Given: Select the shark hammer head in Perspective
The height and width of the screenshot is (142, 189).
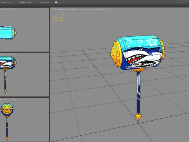Looking at the screenshot, I should point(137,52).
